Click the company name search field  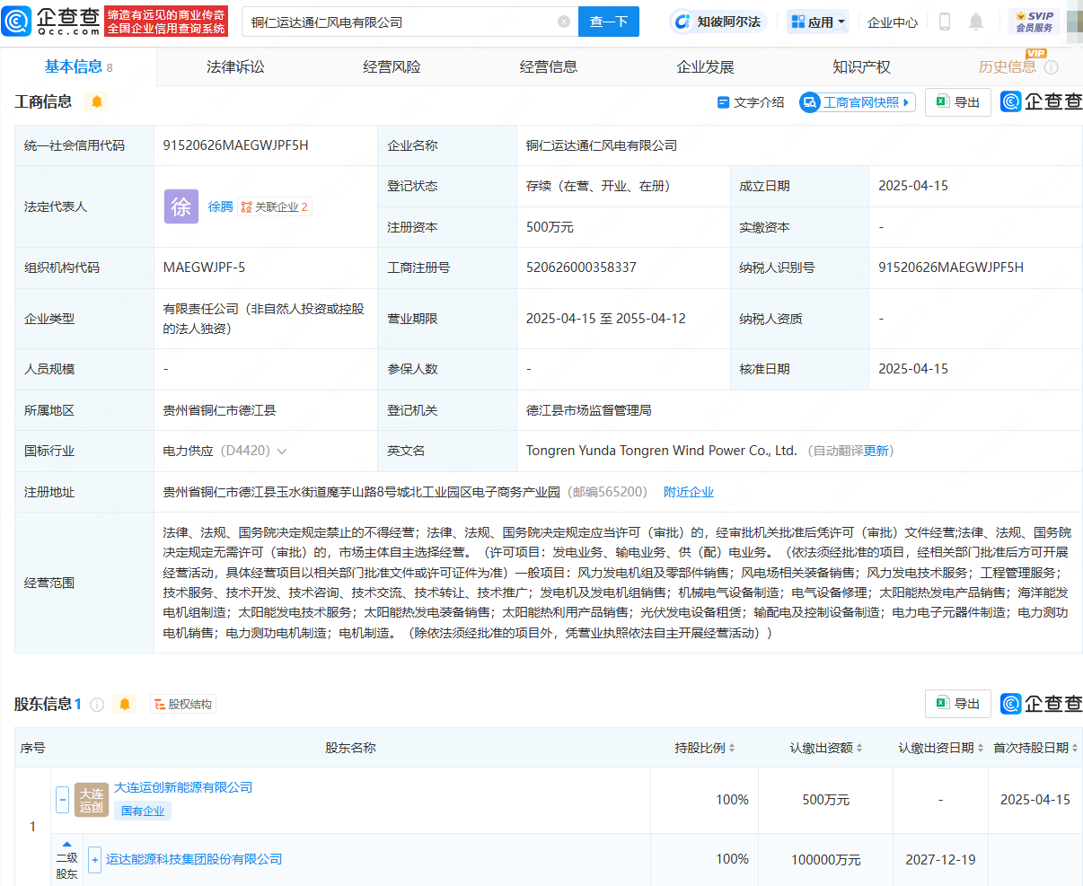tap(400, 22)
